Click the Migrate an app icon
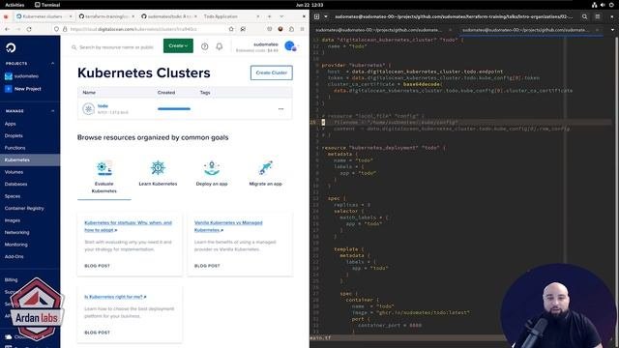619x348 pixels. [265, 168]
